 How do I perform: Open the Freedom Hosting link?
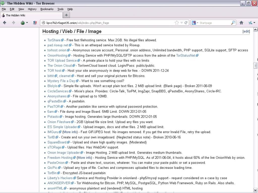click(x=60, y=158)
